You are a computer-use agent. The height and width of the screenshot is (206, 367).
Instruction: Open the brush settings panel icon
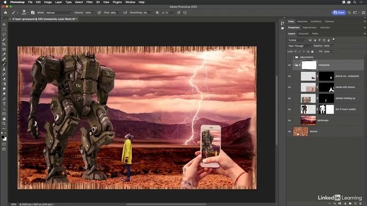click(33, 13)
